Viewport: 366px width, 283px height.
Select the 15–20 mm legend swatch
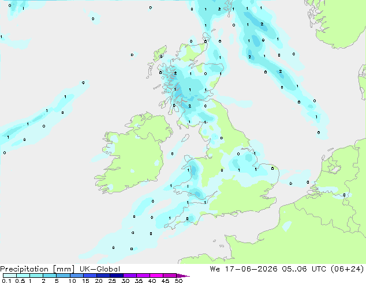pos(90,275)
